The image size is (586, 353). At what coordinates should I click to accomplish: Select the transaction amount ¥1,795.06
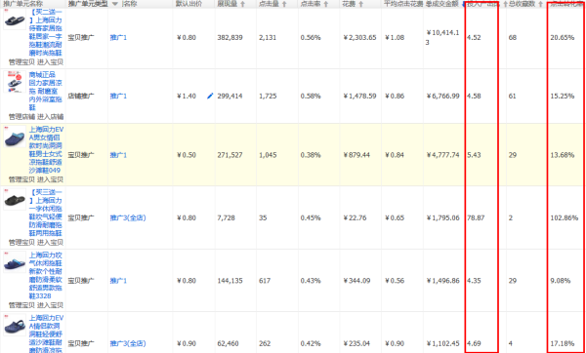point(442,217)
